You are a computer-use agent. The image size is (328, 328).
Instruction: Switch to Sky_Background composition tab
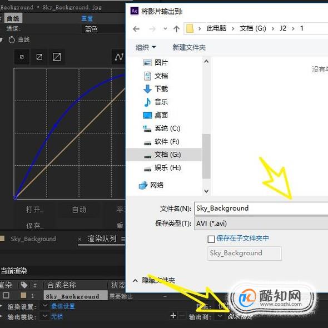pyautogui.click(x=33, y=239)
